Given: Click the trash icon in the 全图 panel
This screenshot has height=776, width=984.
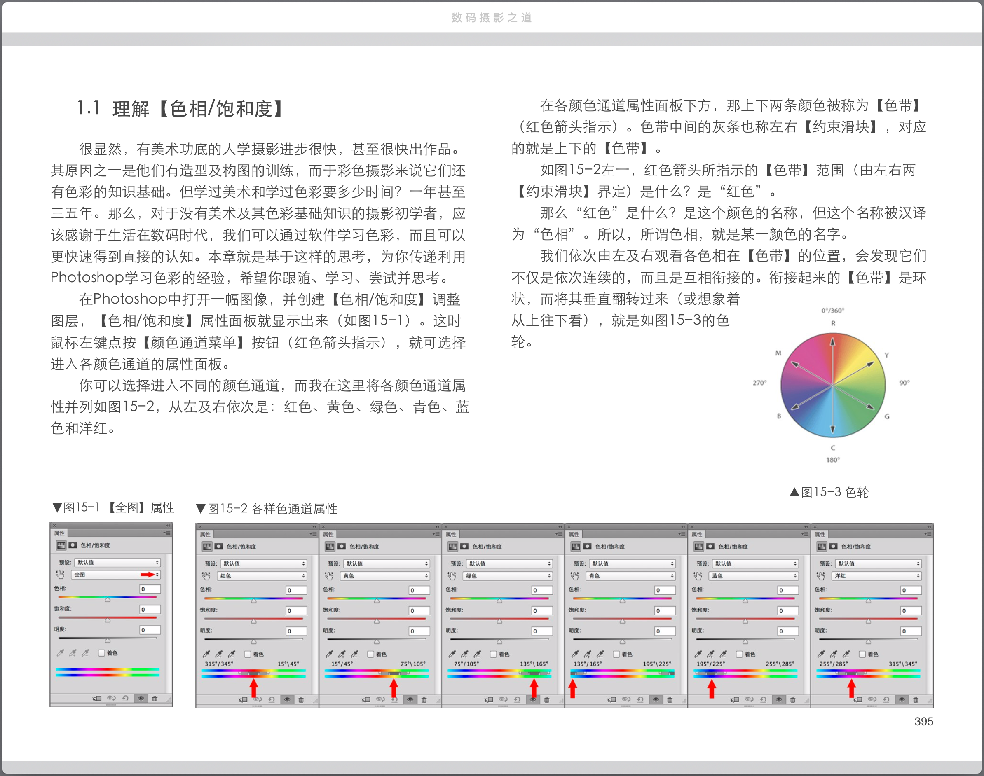Looking at the screenshot, I should point(155,698).
